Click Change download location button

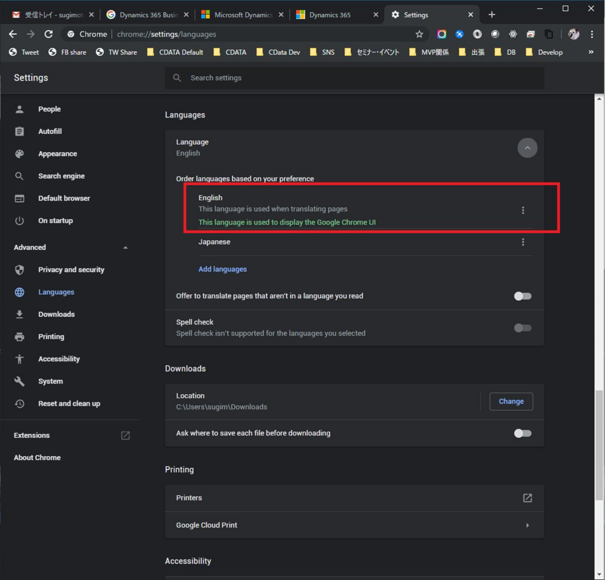click(511, 401)
